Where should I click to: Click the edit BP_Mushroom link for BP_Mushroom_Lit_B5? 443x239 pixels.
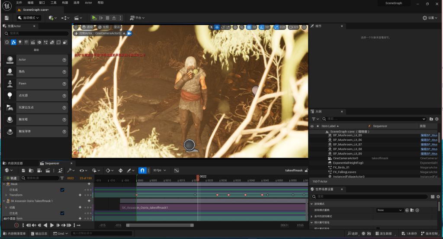(x=429, y=136)
